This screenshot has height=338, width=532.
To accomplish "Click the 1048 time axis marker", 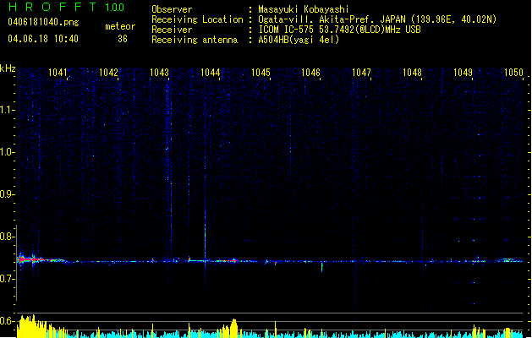I will point(412,73).
